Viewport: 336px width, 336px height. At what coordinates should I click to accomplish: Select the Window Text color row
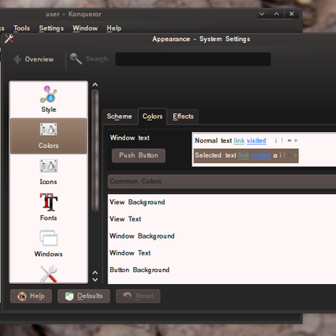pyautogui.click(x=222, y=253)
